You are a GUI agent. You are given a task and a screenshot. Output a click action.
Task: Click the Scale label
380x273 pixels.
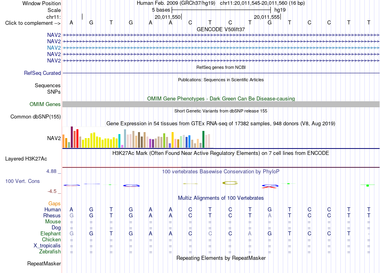tap(54, 10)
